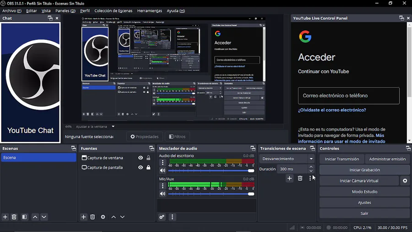The width and height of the screenshot is (412, 232).
Task: Open Filtros button below preview
Action: point(177,137)
